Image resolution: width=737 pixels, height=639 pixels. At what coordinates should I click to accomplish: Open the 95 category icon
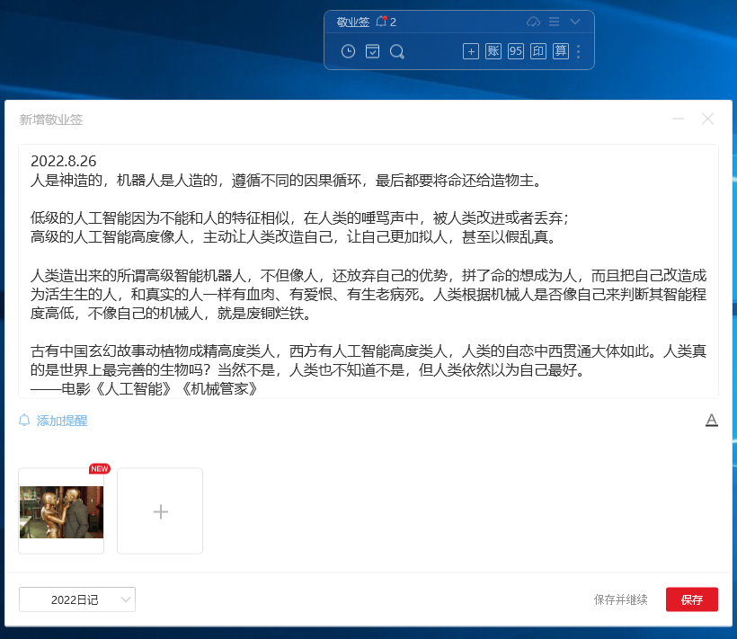coord(516,51)
